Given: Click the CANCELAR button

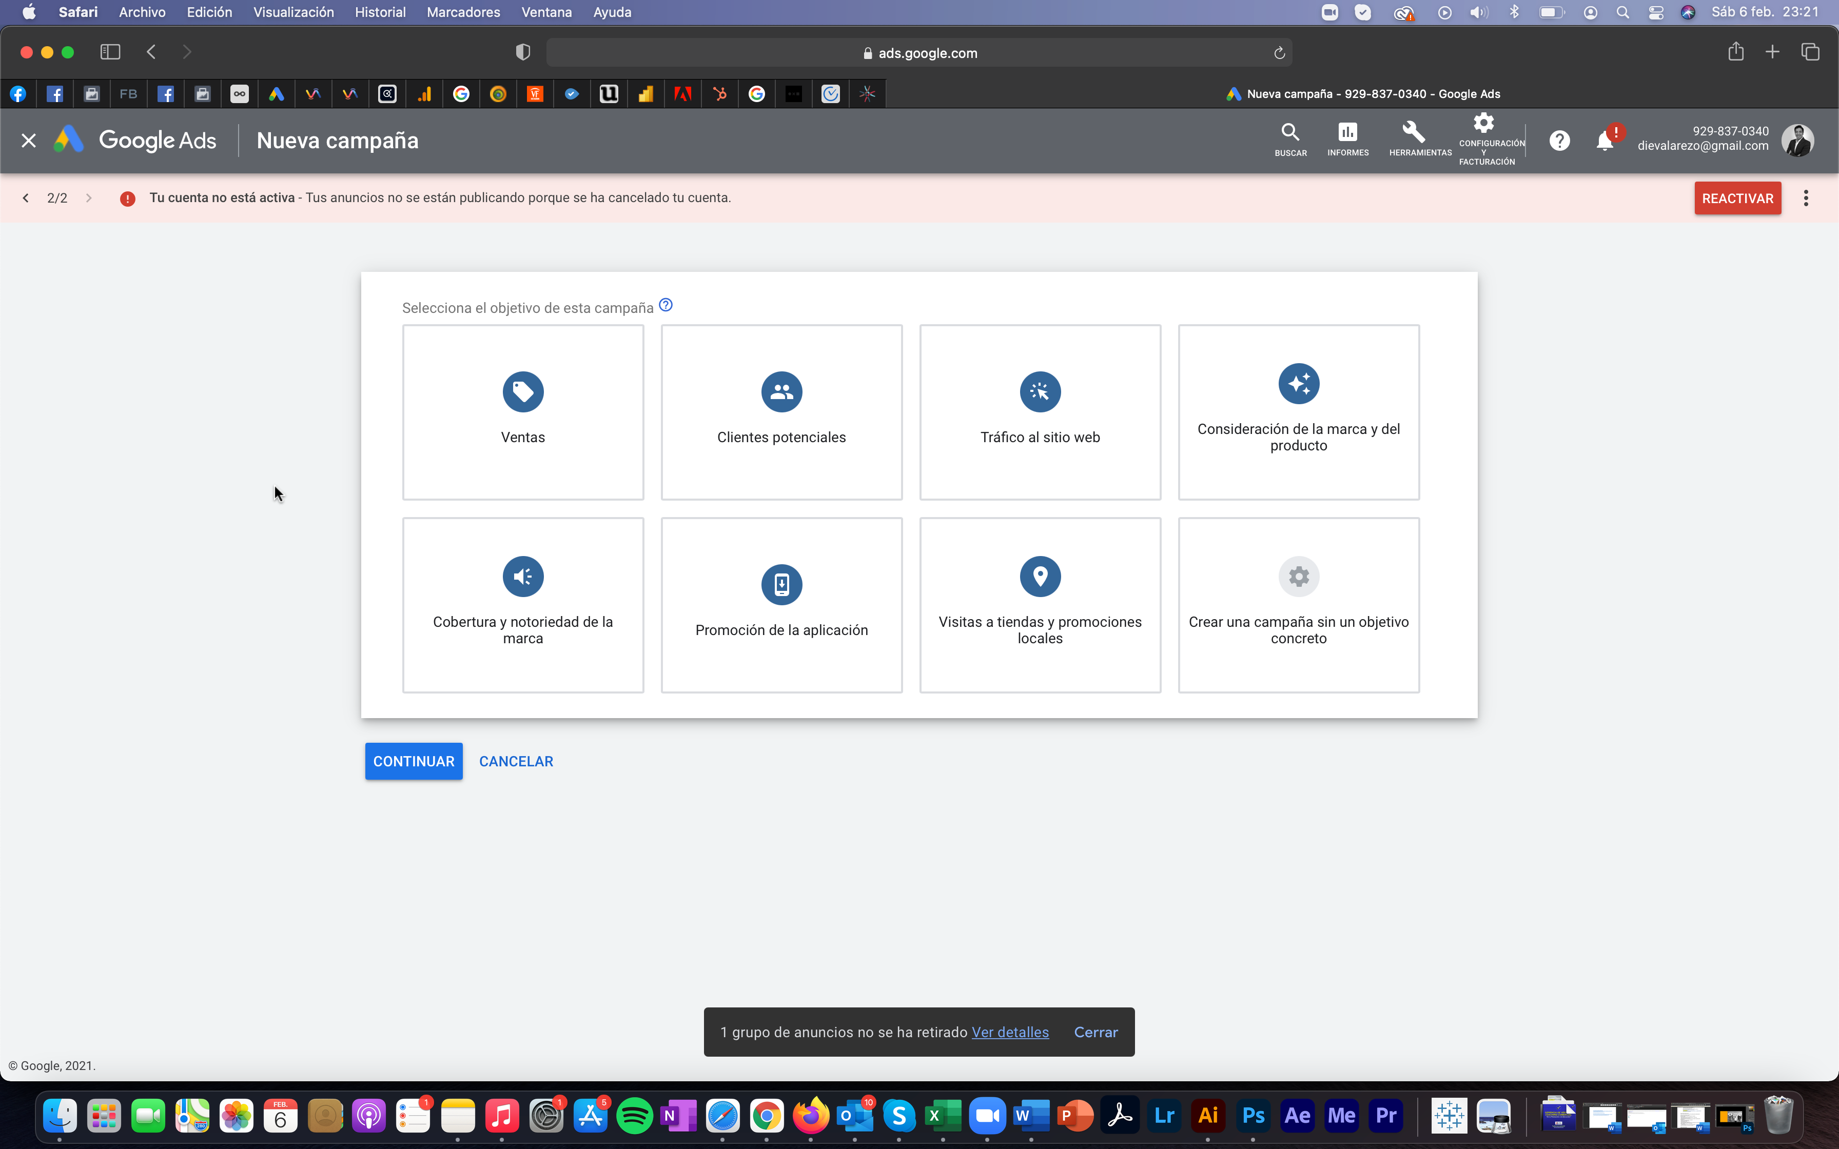Looking at the screenshot, I should tap(516, 761).
